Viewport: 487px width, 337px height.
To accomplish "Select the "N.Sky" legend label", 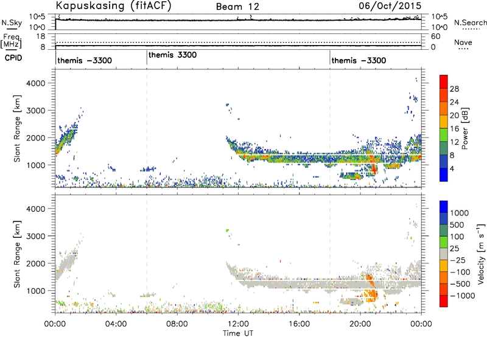I will pyautogui.click(x=12, y=23).
